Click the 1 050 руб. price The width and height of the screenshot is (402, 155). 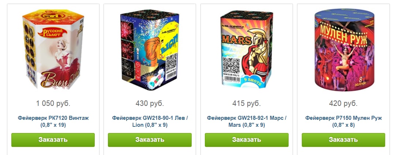[x=53, y=104]
